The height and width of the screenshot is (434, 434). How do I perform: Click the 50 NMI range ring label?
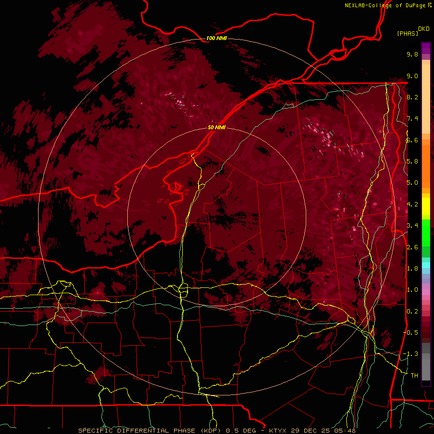[217, 128]
